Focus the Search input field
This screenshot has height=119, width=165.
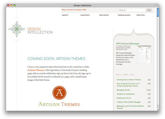(136, 10)
